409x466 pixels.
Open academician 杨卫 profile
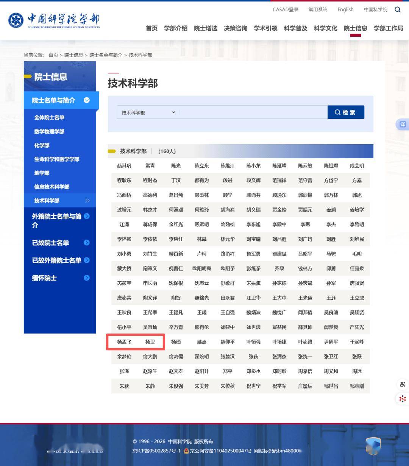150,342
